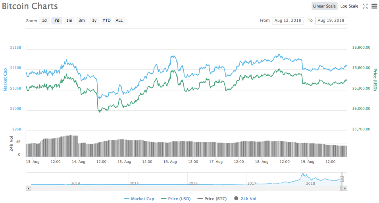Click the 2017 label in navigator
This screenshot has height=203, width=379.
252,184
